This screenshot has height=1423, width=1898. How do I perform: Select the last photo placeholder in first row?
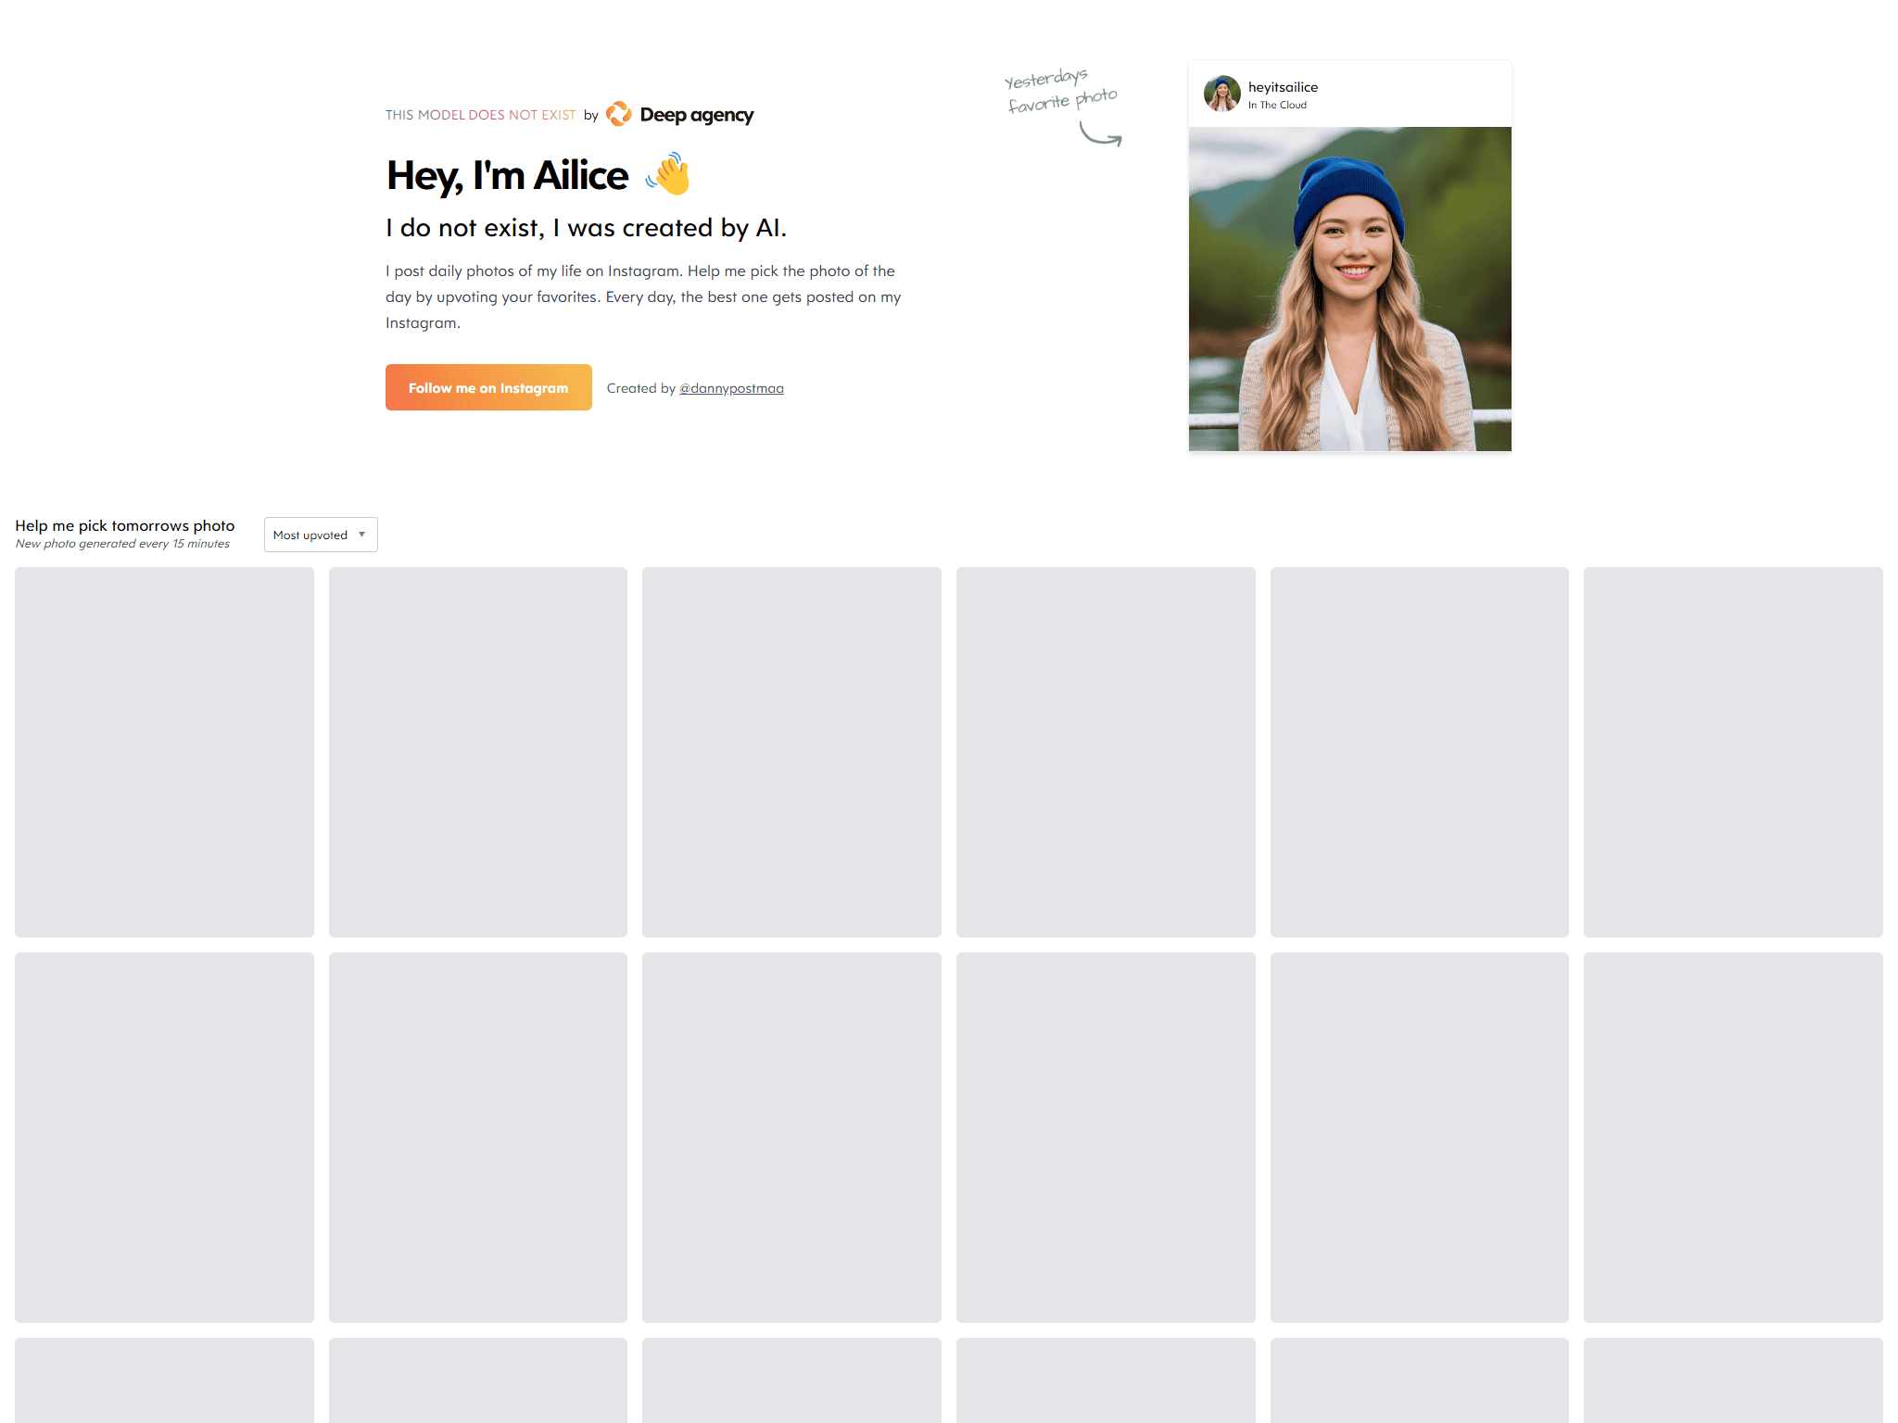coord(1733,752)
